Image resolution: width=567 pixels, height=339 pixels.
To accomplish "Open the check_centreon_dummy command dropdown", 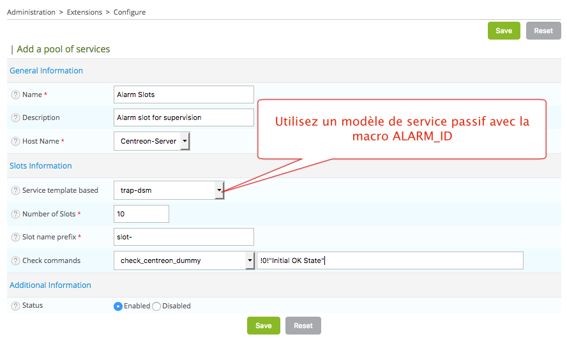I will (x=184, y=260).
